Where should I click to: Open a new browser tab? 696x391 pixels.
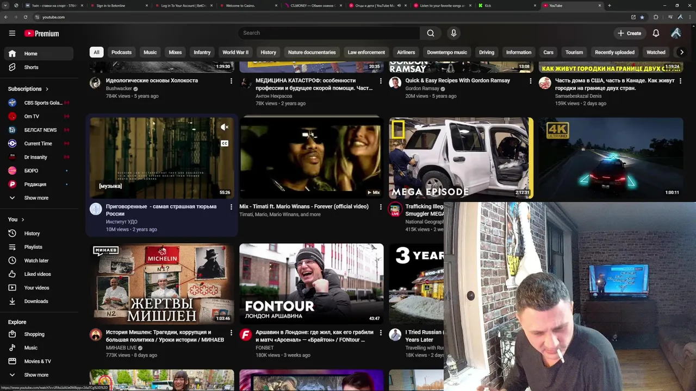point(609,5)
